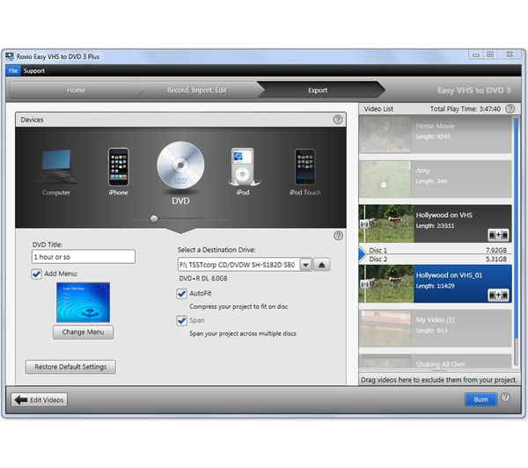The height and width of the screenshot is (468, 528).
Task: Select the DVD disc device icon
Action: coord(180,165)
